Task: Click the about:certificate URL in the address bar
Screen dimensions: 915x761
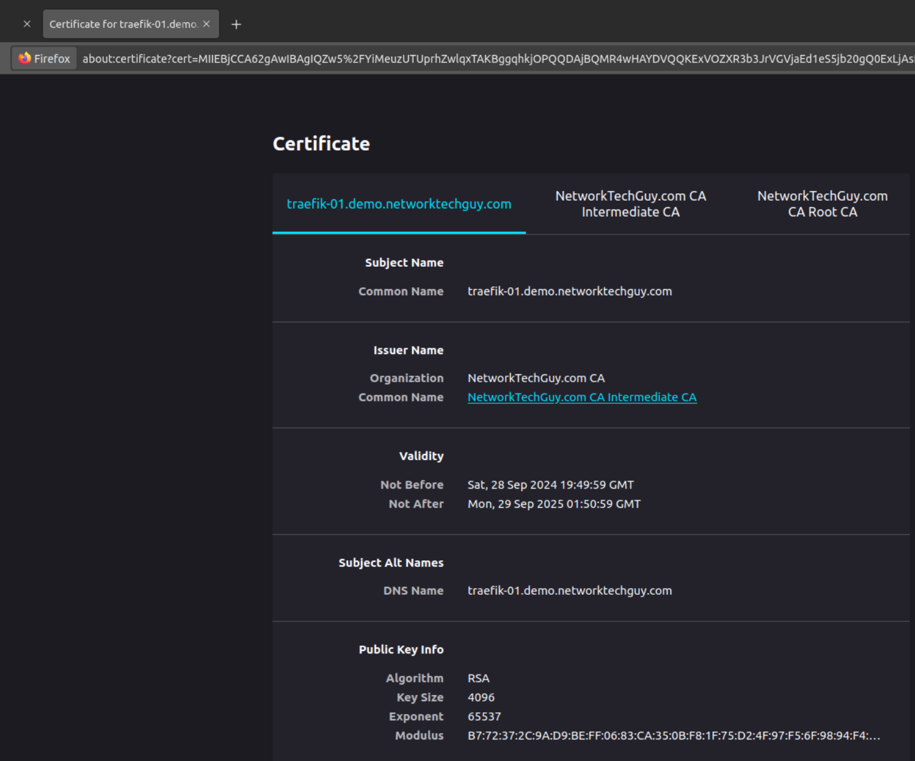Action: tap(498, 59)
